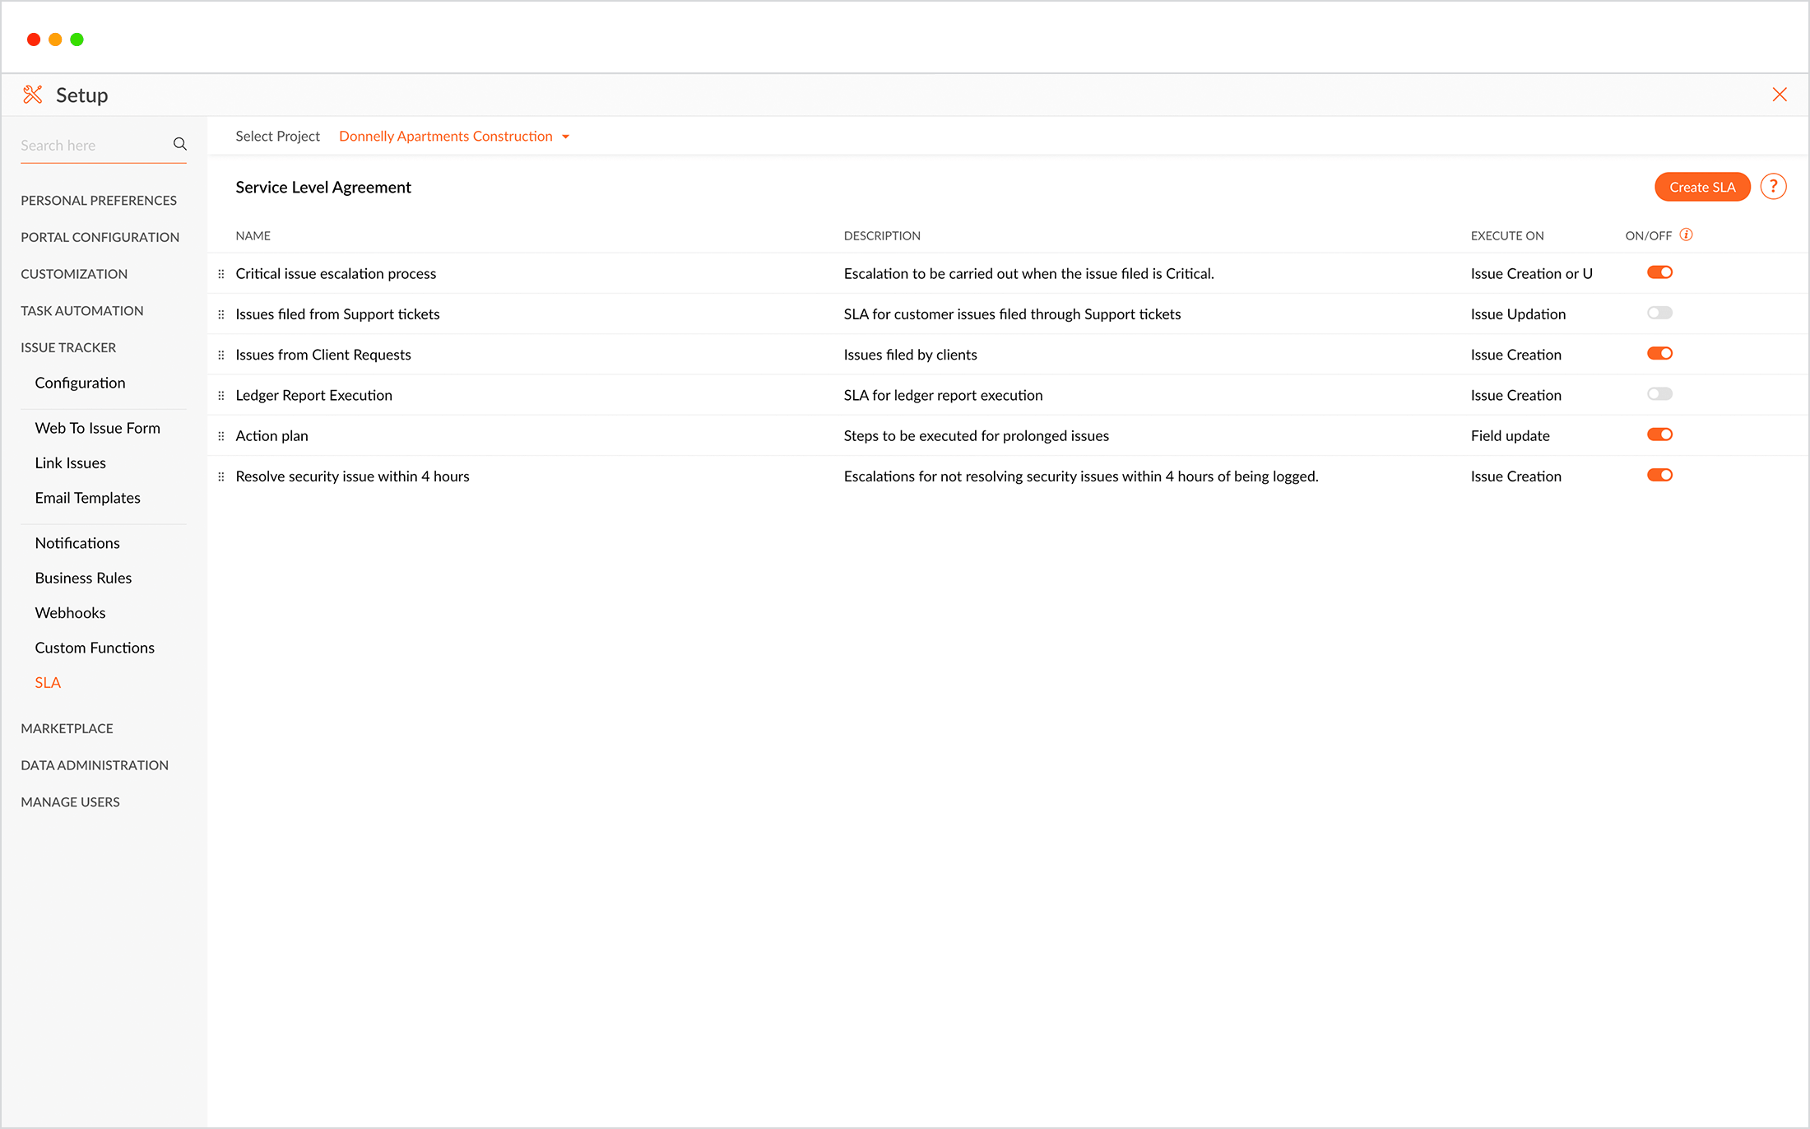
Task: Click drag handle beside Action plan row
Action: pos(220,436)
